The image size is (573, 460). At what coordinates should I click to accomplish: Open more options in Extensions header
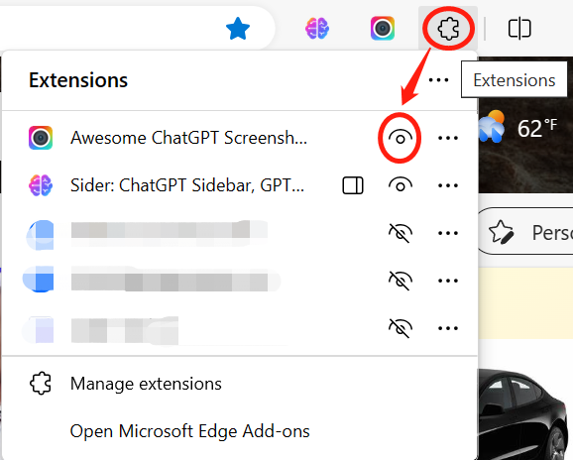[438, 79]
